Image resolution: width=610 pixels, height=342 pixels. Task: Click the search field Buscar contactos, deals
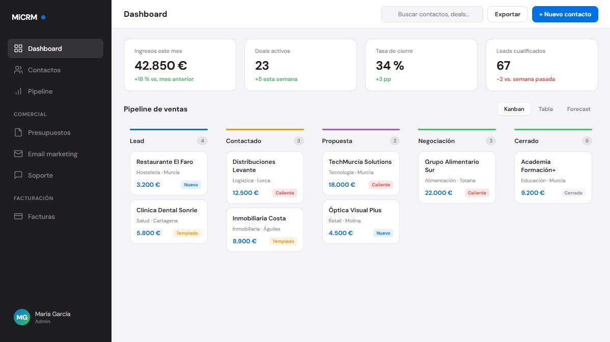point(432,14)
